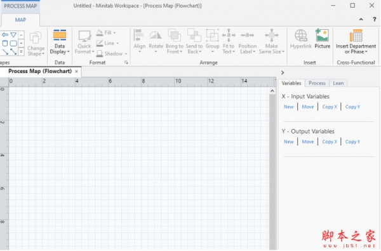Click Copy X under Y - Output Variables
This screenshot has height=251, width=381.
330,142
